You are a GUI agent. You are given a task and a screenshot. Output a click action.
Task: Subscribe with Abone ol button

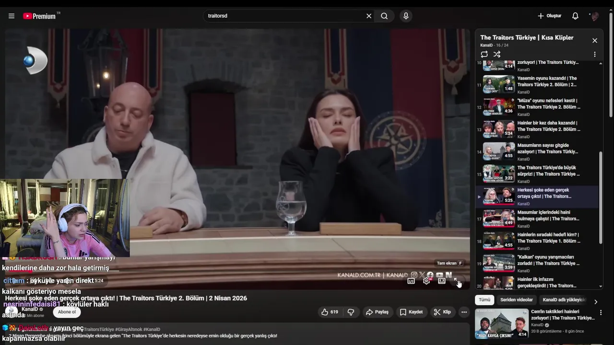coord(67,312)
